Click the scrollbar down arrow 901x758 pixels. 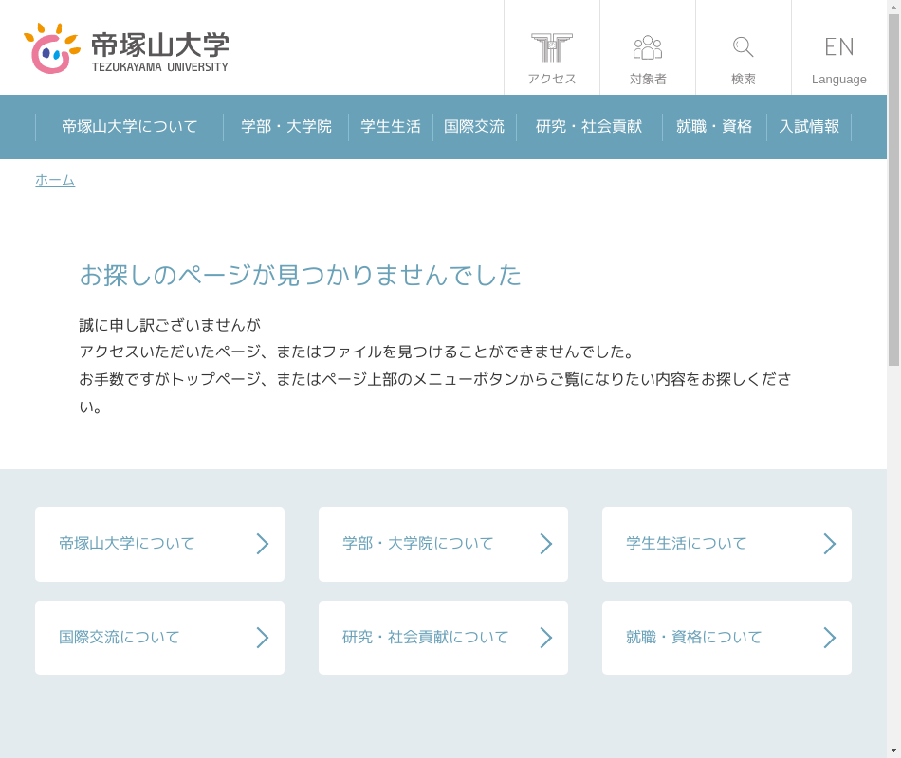[x=893, y=750]
